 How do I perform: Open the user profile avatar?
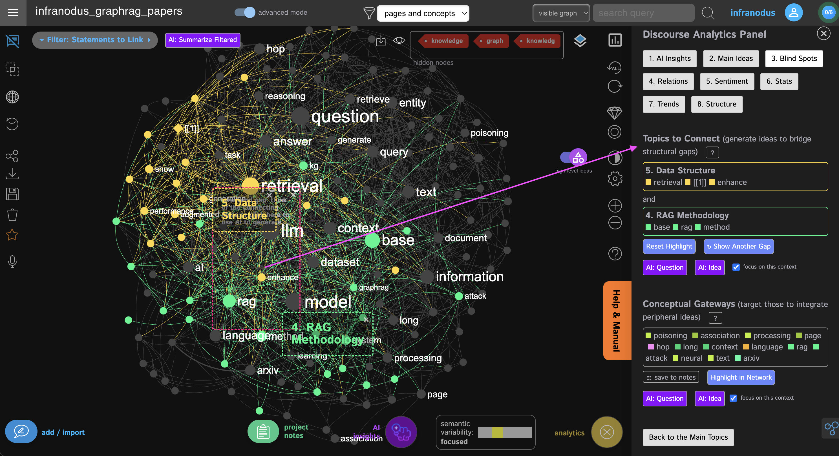pos(793,13)
